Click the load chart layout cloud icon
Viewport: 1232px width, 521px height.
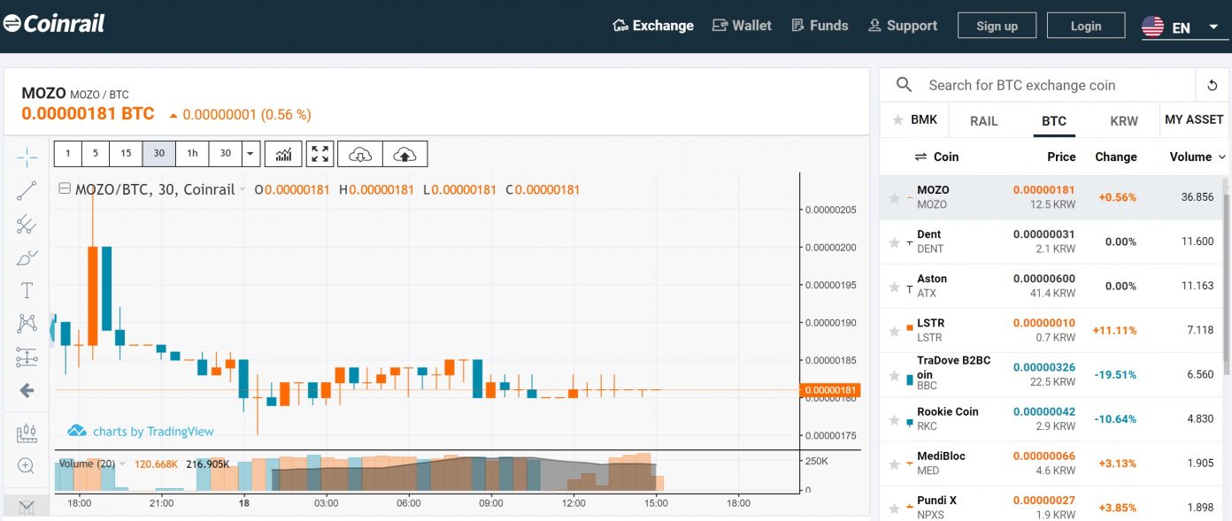(360, 154)
